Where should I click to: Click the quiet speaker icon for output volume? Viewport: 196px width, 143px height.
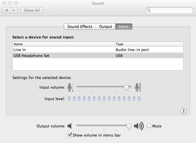[x=70, y=126]
